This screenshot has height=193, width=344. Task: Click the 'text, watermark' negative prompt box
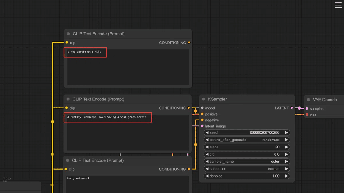tap(127, 183)
